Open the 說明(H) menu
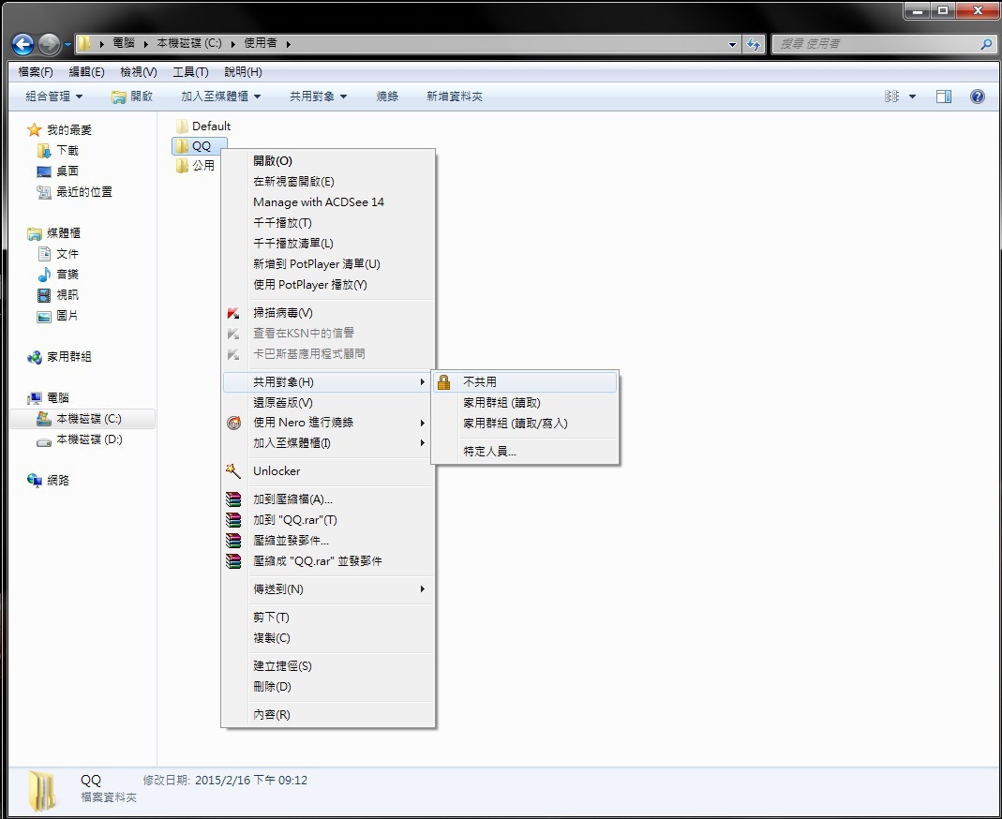This screenshot has width=1002, height=819. (243, 72)
